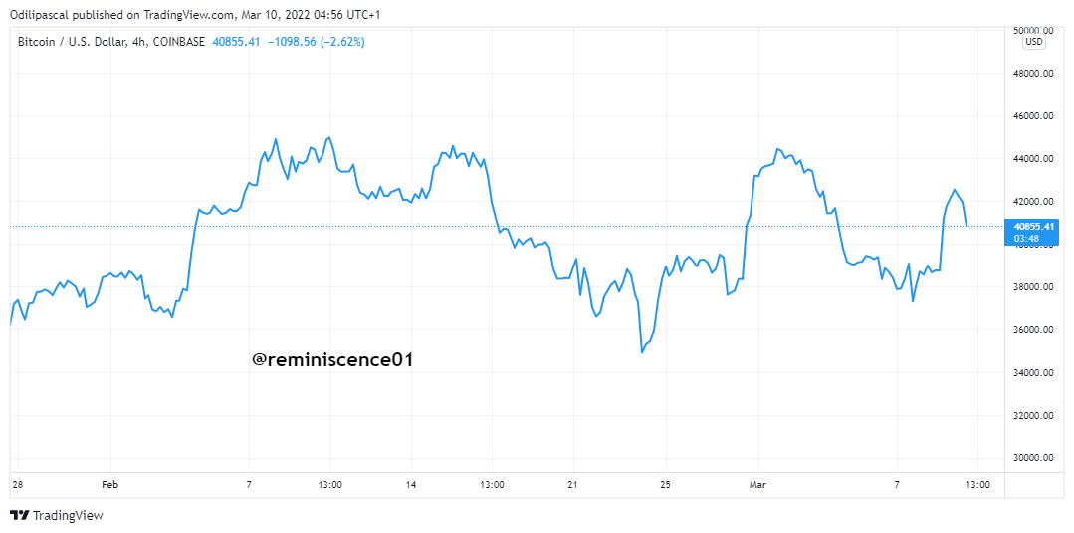Click the 48000.00 price axis label
1074x533 pixels.
(x=1033, y=74)
